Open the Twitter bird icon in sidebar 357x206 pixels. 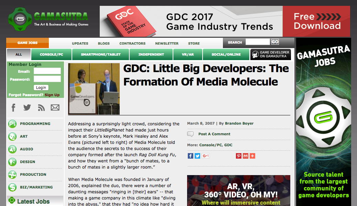(x=27, y=107)
